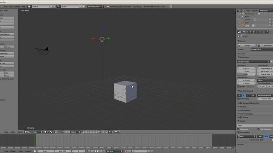Enable the Sampled Motion Blur checkbox

[241, 103]
